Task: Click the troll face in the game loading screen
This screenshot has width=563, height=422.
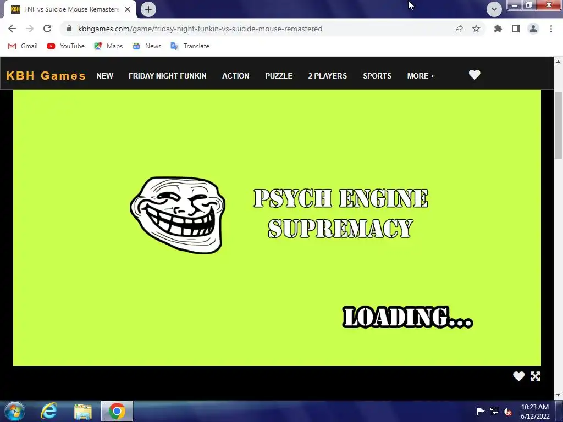Action: [x=178, y=215]
